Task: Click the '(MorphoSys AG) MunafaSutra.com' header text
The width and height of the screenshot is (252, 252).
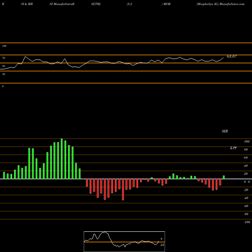Action: 220,4
